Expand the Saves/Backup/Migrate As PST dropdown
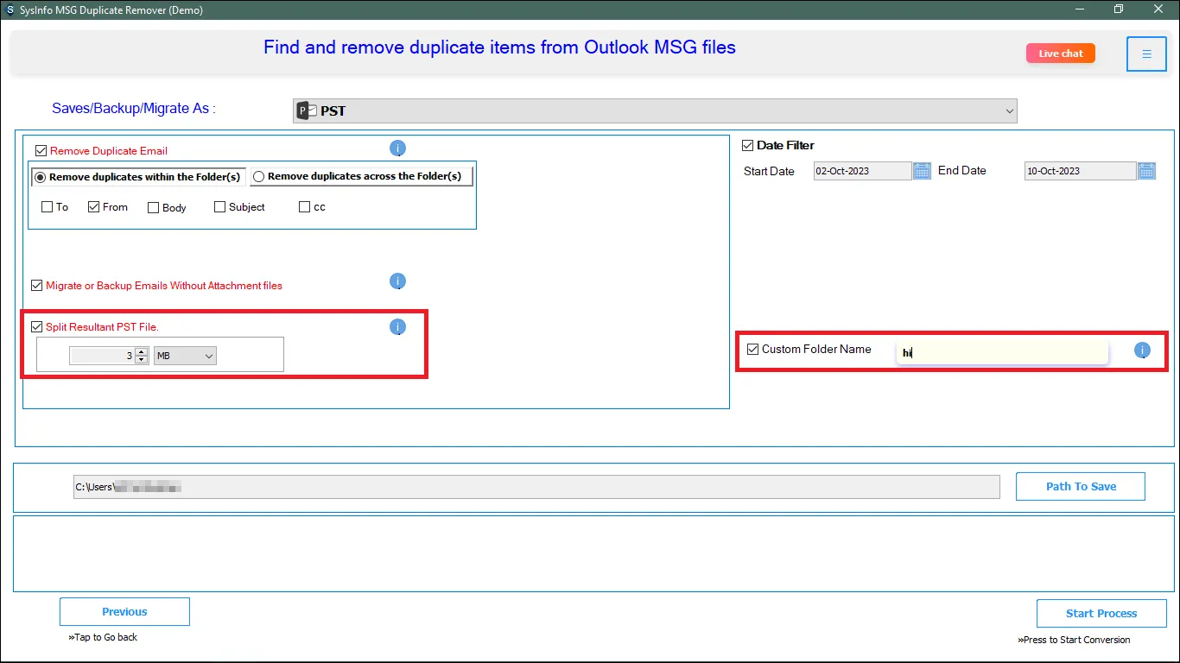The image size is (1180, 663). pyautogui.click(x=1009, y=110)
